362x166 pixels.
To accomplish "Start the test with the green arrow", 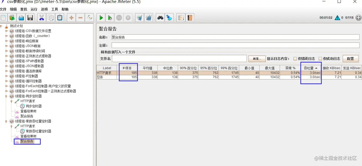I will (101, 18).
